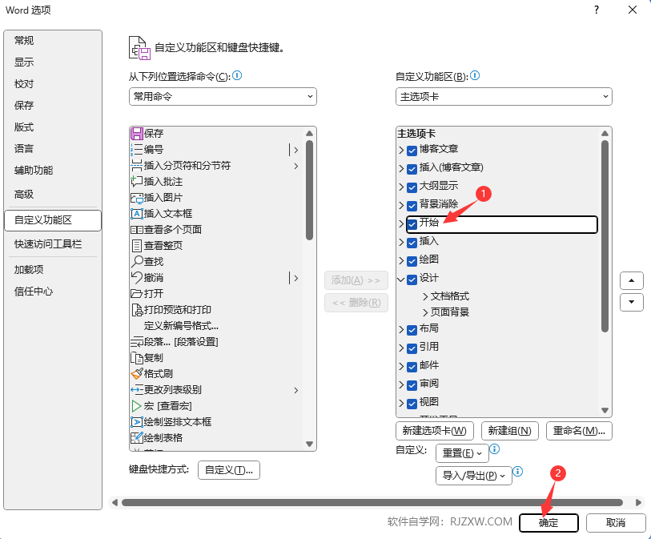651x539 pixels.
Task: Toggle the 布局 tab checkbox
Action: [x=412, y=330]
